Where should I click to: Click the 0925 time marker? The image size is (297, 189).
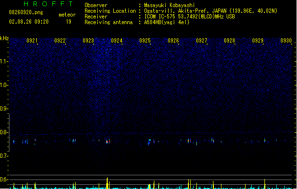(x=145, y=41)
